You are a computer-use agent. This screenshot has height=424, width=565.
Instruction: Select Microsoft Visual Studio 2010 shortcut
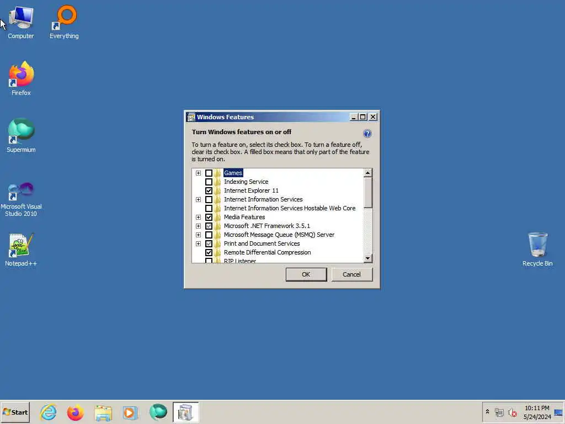pos(21,199)
